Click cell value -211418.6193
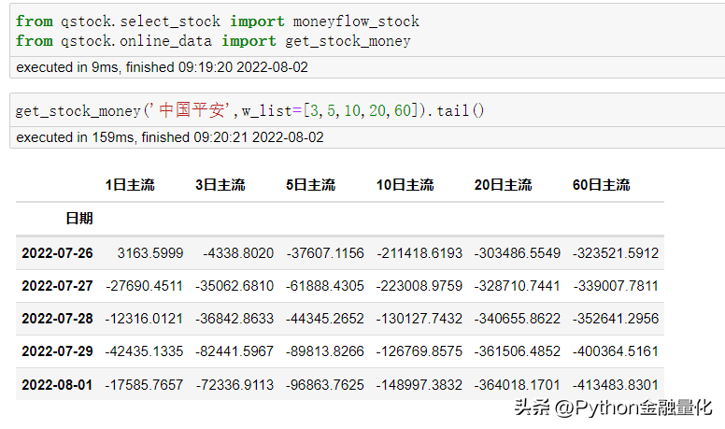This screenshot has width=725, height=429. (419, 253)
